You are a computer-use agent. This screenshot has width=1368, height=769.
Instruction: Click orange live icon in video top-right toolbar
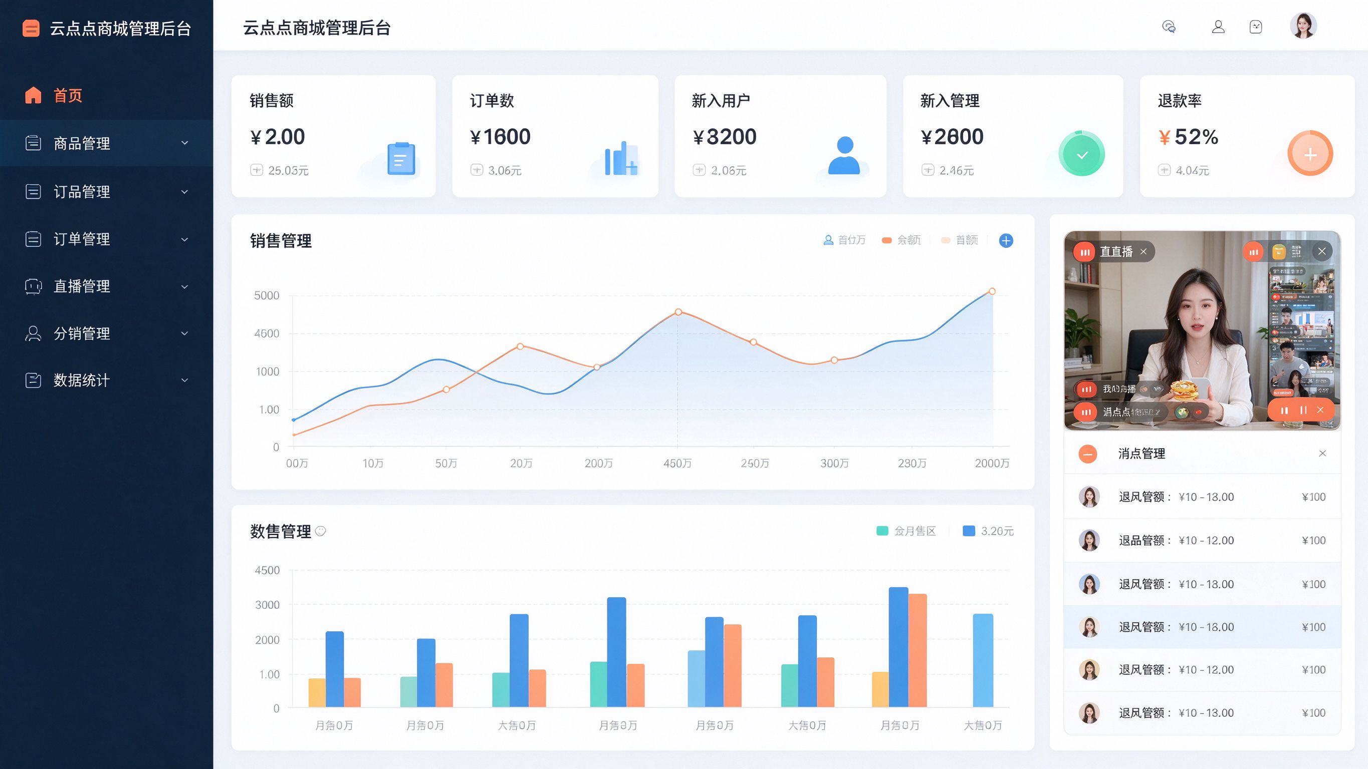tap(1253, 251)
